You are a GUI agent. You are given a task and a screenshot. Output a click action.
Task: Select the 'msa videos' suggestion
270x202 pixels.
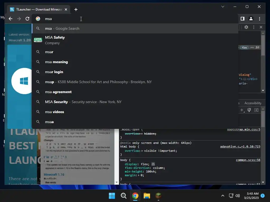(x=135, y=112)
